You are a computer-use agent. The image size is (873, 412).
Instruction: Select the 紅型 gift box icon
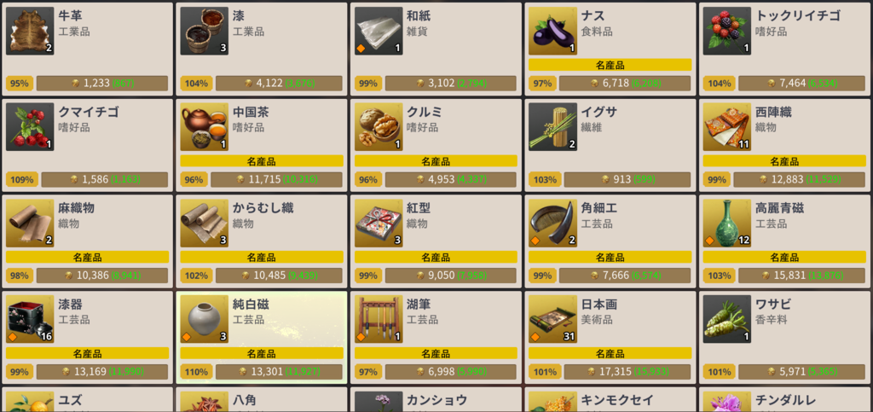[x=379, y=223]
